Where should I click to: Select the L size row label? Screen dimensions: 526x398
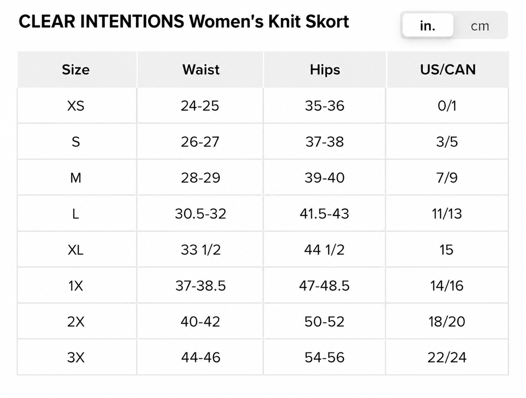[x=76, y=214]
